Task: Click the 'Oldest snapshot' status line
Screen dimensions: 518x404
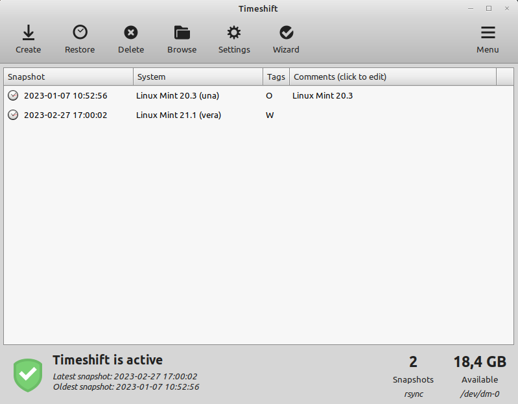Action: (x=126, y=387)
